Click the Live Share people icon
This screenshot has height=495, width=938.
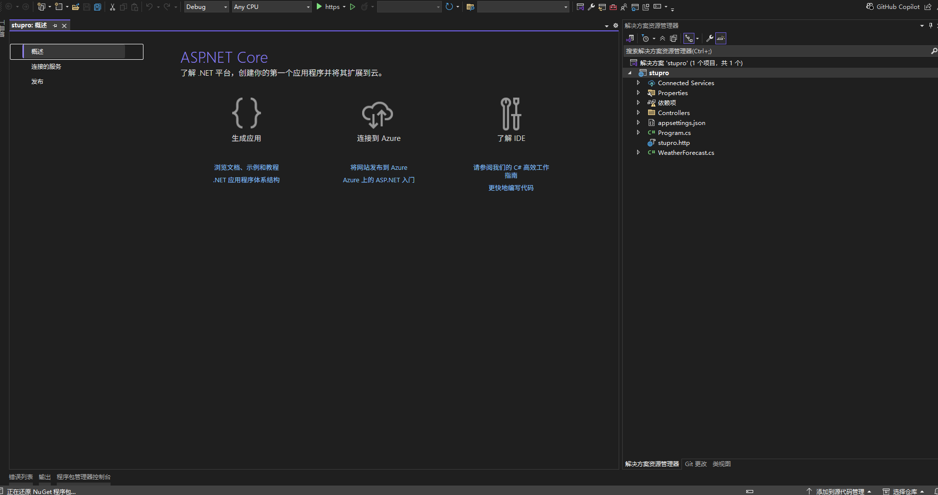624,6
